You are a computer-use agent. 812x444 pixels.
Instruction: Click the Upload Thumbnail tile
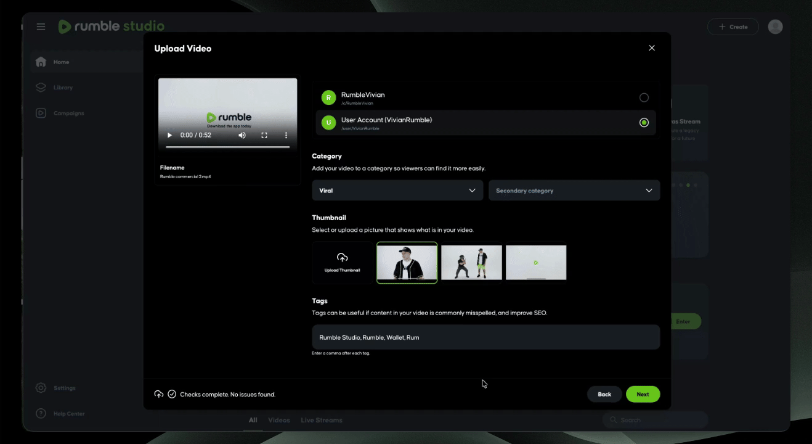coord(343,263)
